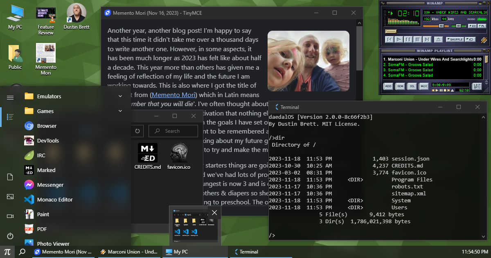The width and height of the screenshot is (491, 258).
Task: Toggle the Winamp PL playlist button
Action: pos(482,26)
